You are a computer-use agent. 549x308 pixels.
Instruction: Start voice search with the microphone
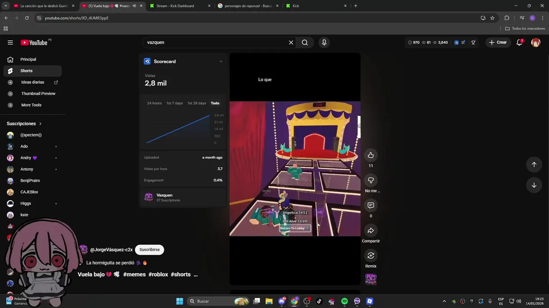(x=324, y=42)
